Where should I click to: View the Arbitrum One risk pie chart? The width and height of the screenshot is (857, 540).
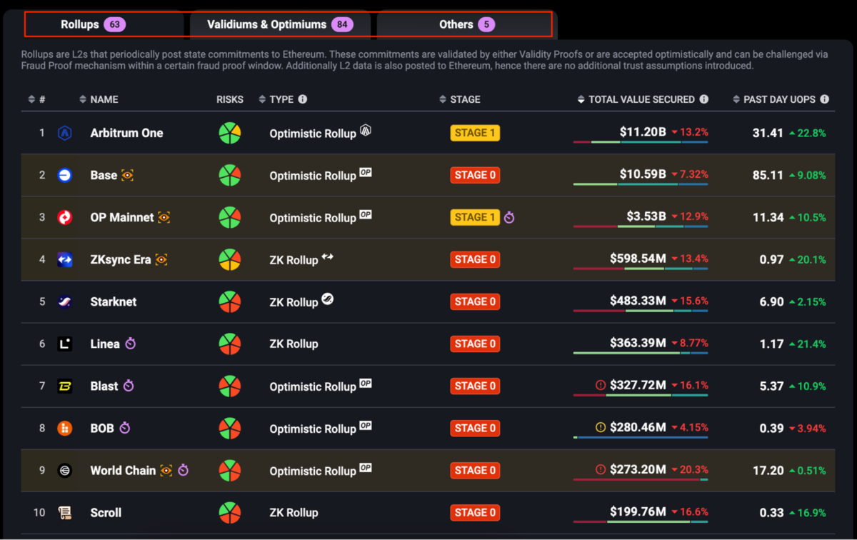(230, 133)
